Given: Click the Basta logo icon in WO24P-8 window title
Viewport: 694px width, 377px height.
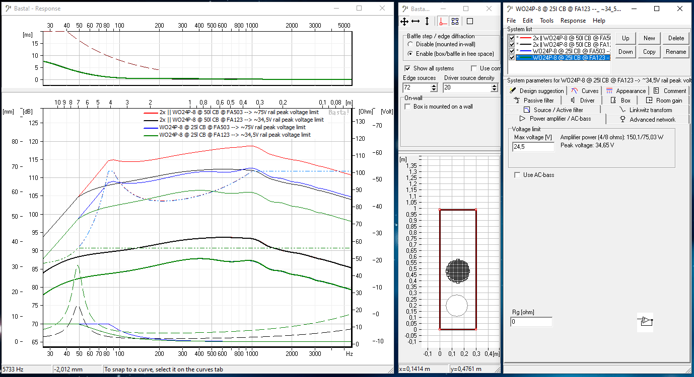Looking at the screenshot, I should (510, 8).
